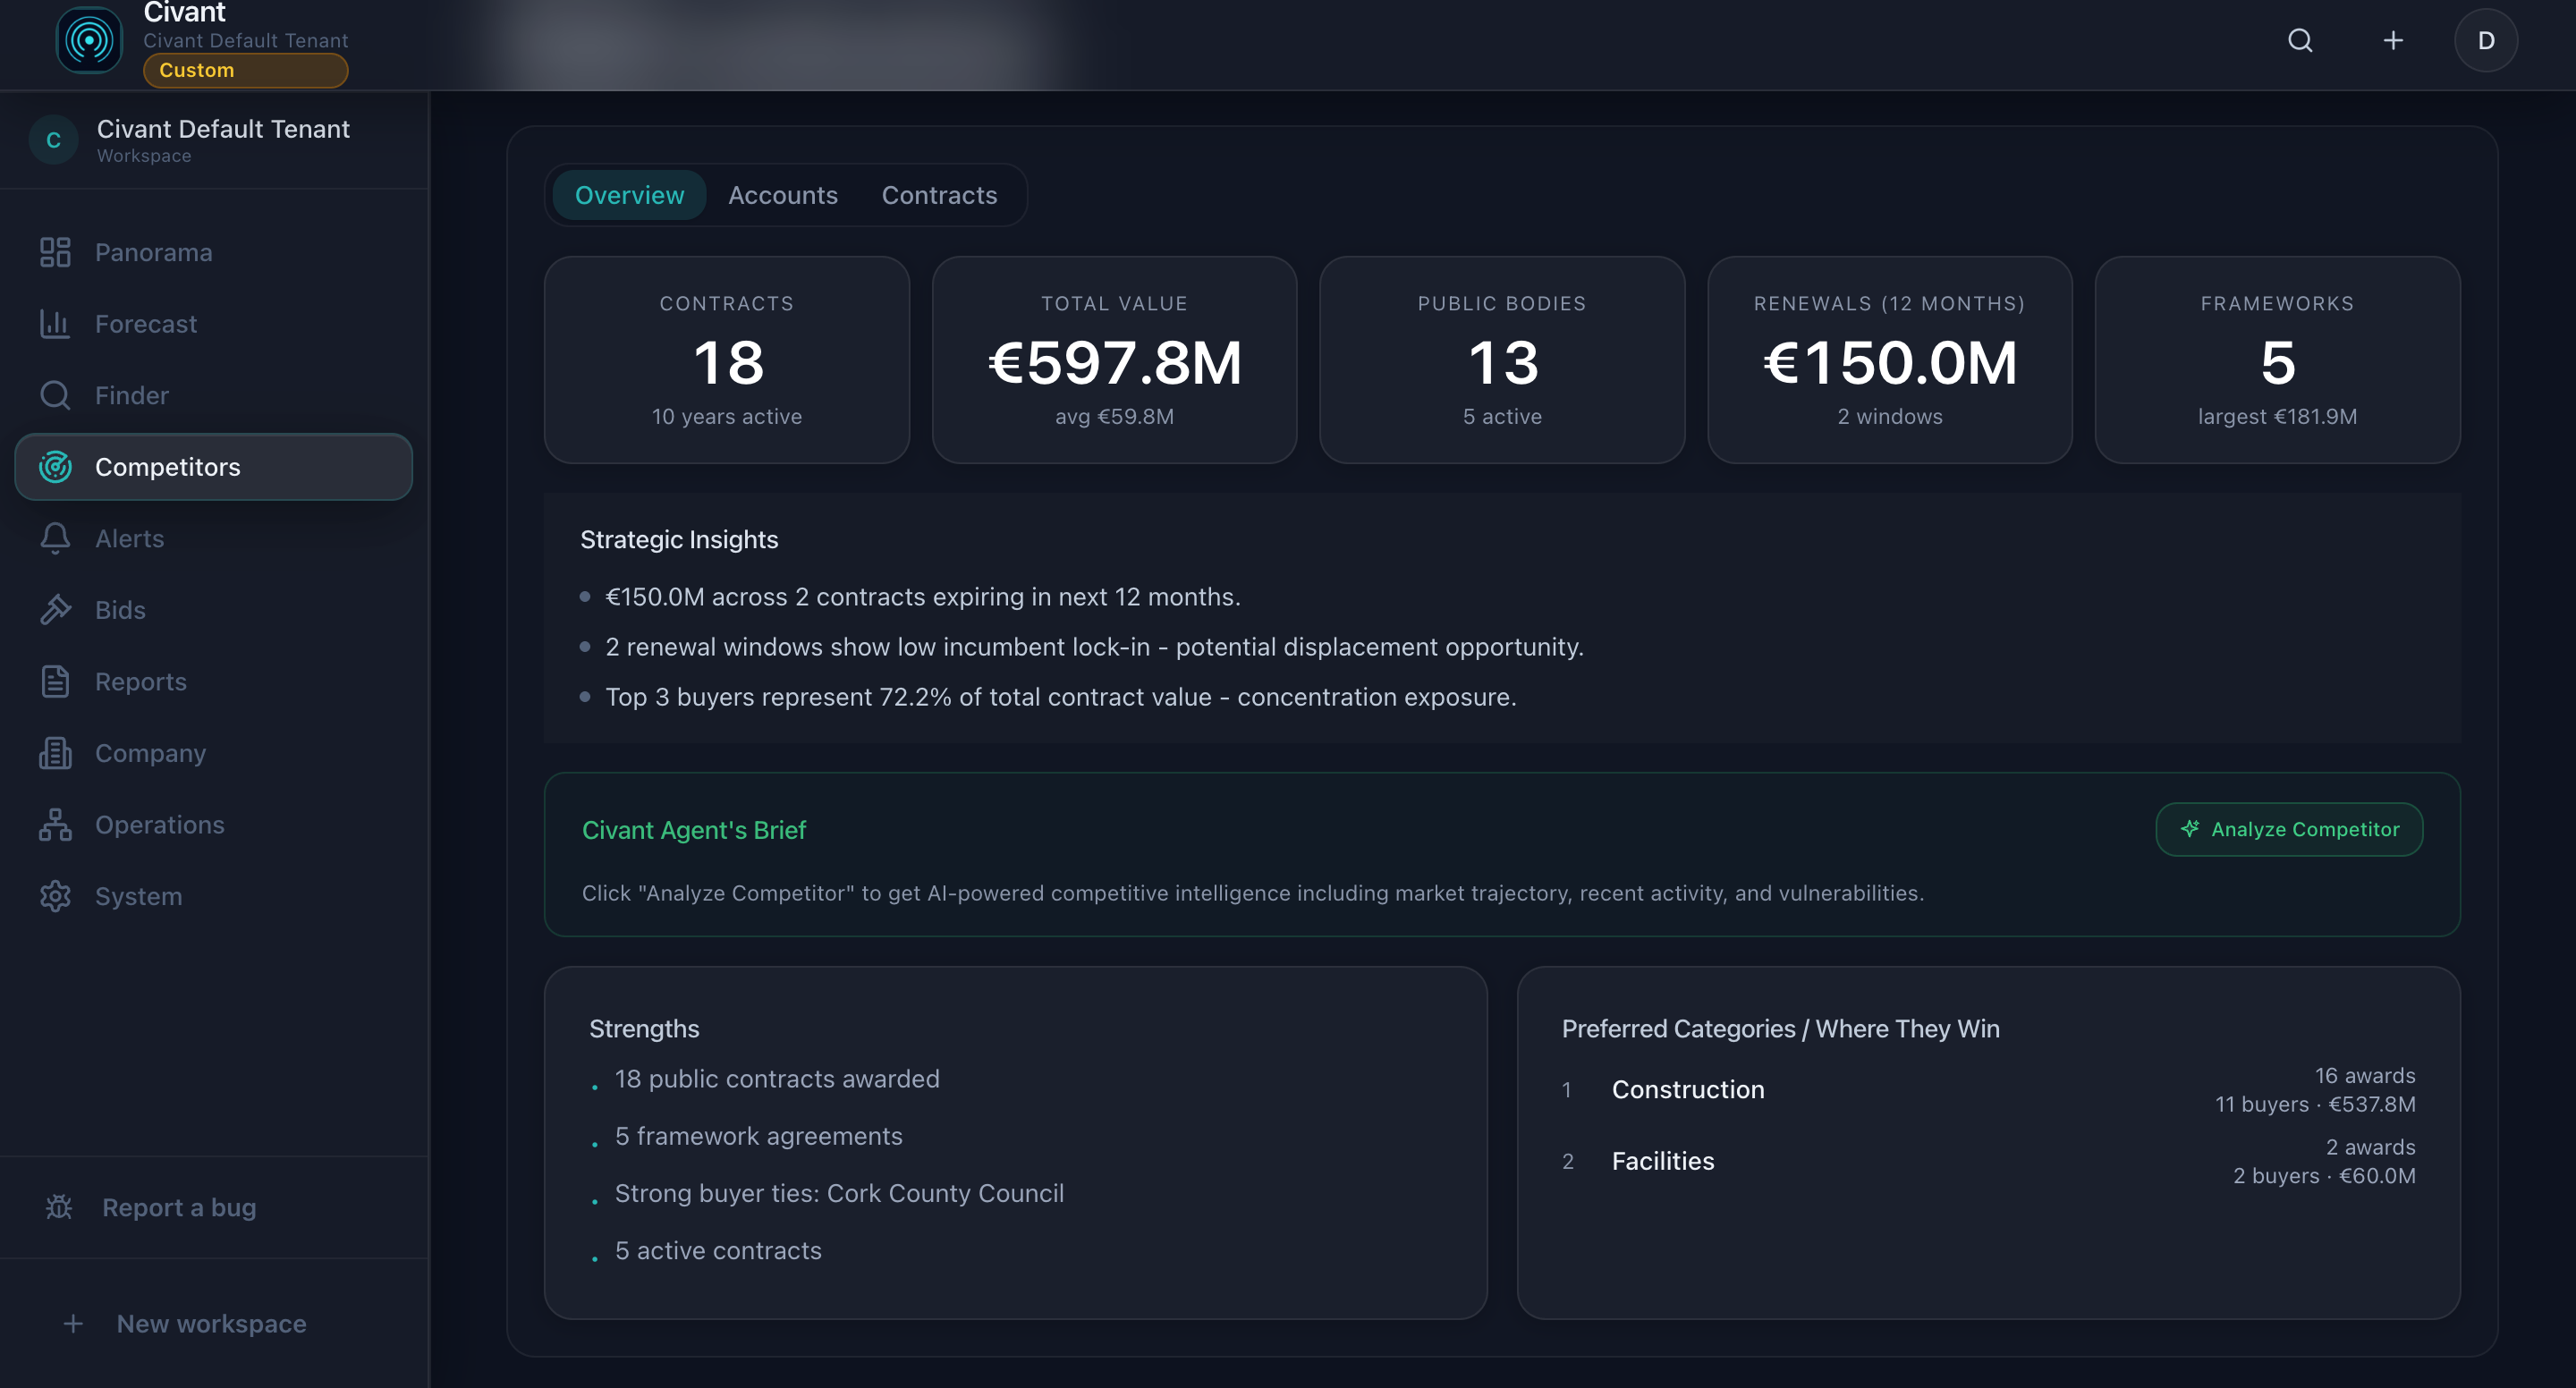This screenshot has height=1388, width=2576.
Task: Open the user avatar menu
Action: click(x=2487, y=40)
